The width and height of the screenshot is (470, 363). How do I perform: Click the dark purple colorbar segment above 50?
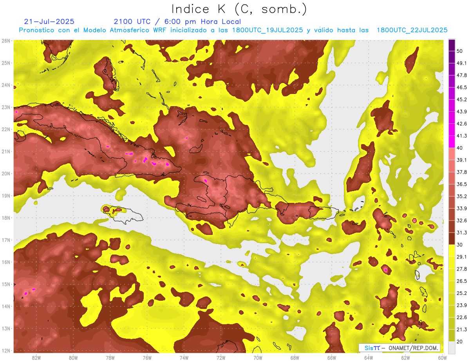click(x=452, y=45)
